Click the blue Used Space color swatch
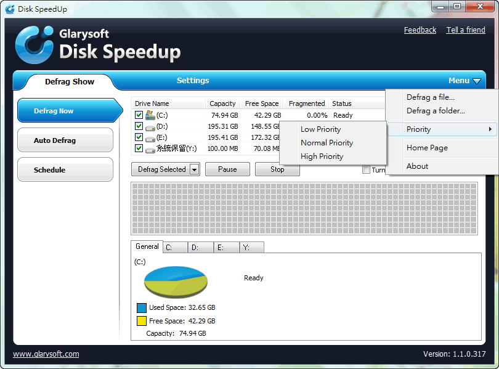Image resolution: width=499 pixels, height=369 pixels. coord(142,307)
